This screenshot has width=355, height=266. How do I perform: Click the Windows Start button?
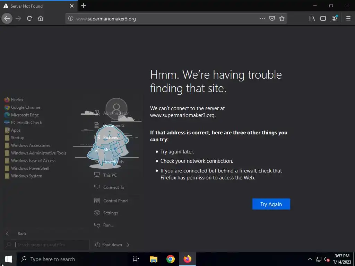click(x=8, y=259)
